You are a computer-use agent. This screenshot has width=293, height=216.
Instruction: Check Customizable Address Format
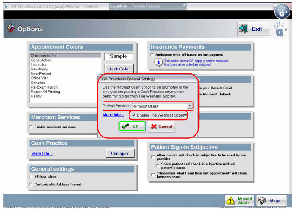(x=31, y=184)
